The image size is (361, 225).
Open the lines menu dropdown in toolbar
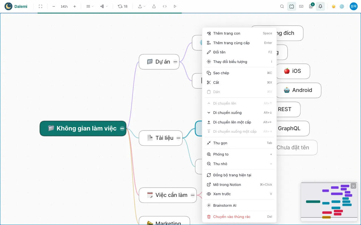click(x=90, y=6)
